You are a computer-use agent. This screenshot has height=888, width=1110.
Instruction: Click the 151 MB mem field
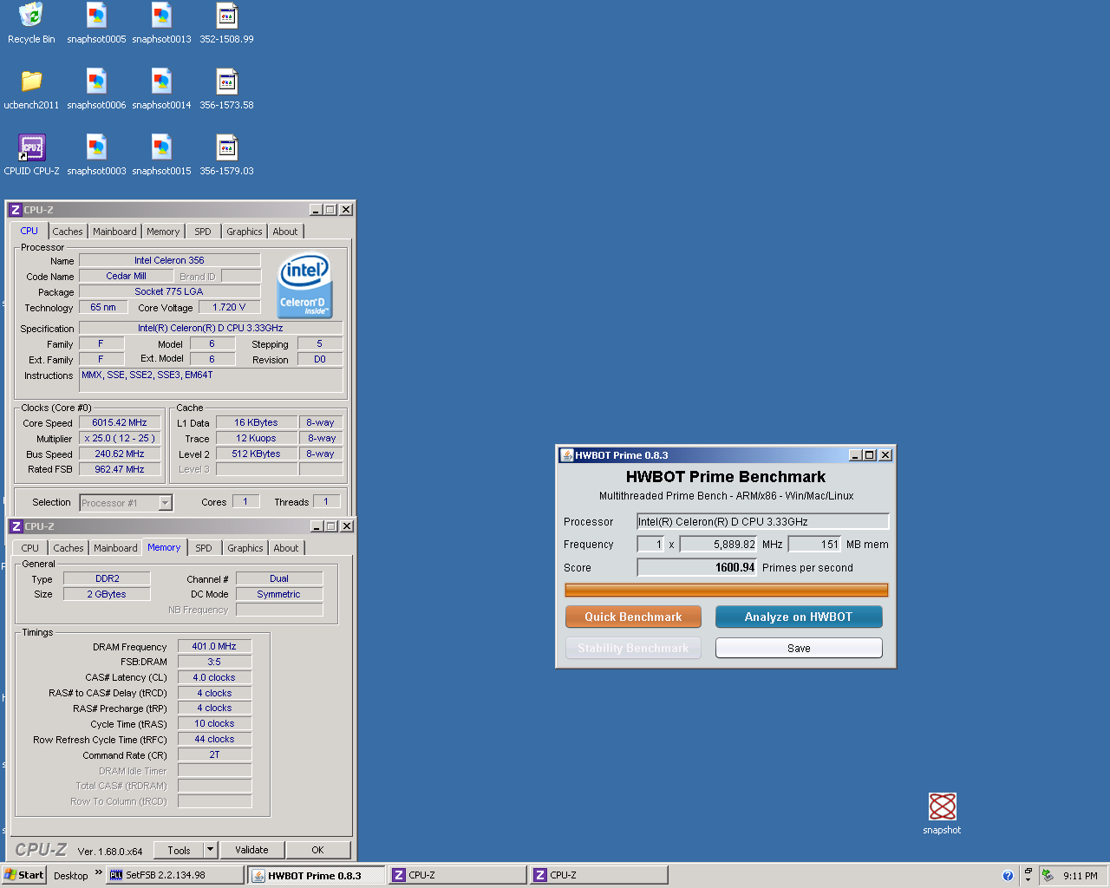(x=814, y=545)
